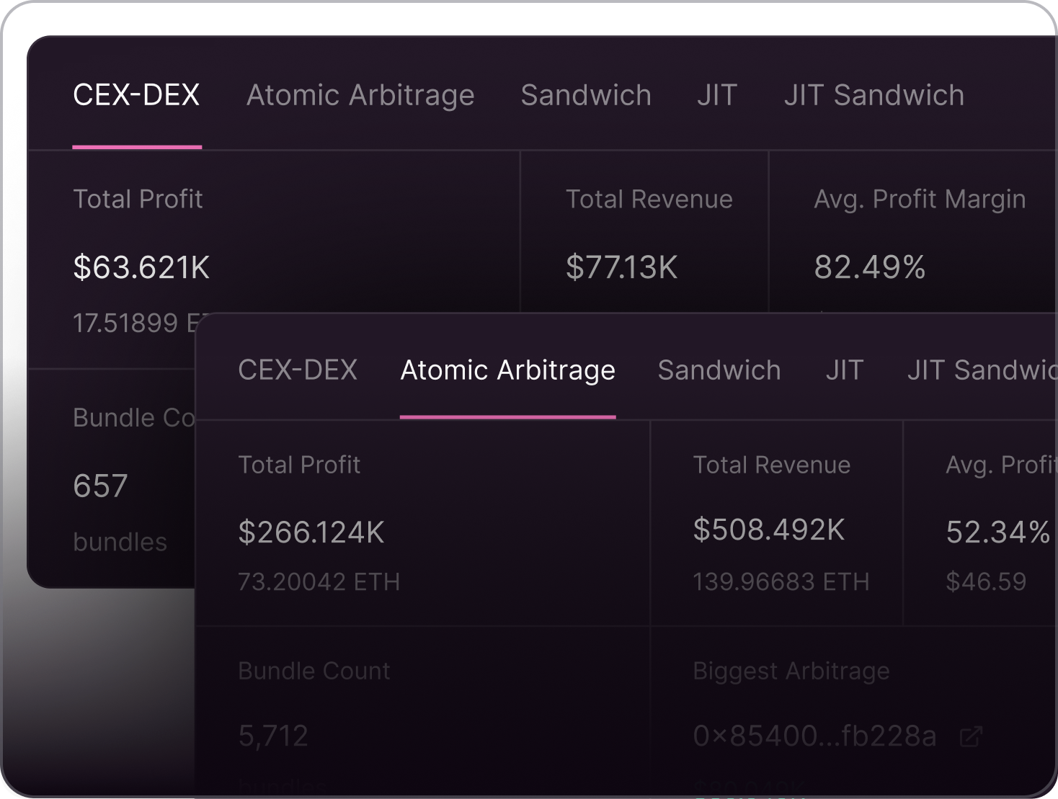1058x799 pixels.
Task: Open biggest arbitrage hash 0x85400...fb228a
Action: 814,736
